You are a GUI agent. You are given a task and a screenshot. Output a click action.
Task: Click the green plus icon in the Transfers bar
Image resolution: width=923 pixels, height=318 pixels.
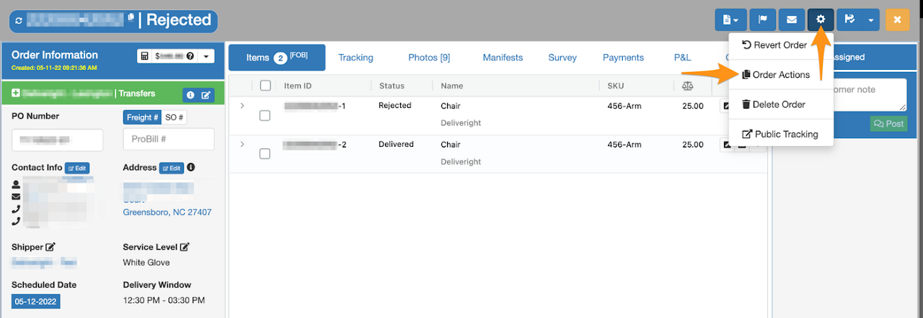pos(16,94)
